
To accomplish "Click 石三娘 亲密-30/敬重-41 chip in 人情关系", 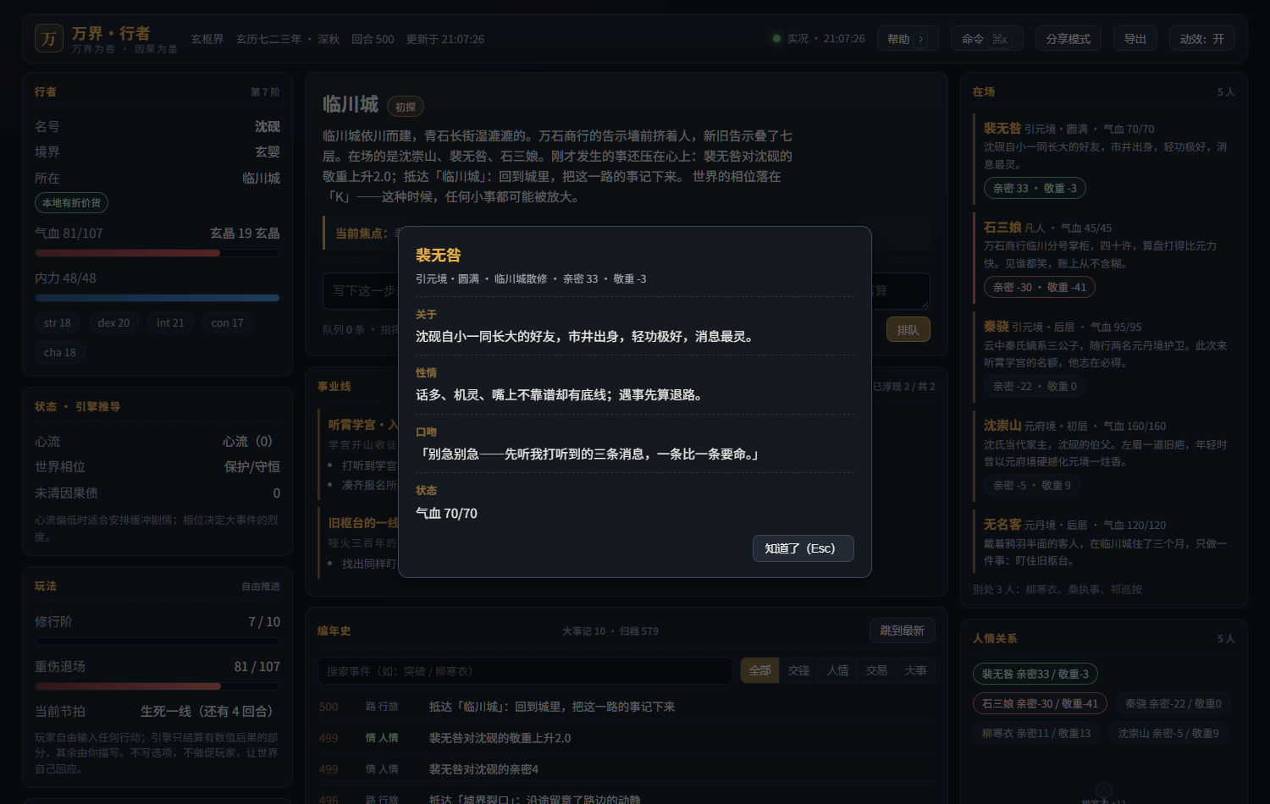I will coord(1040,703).
